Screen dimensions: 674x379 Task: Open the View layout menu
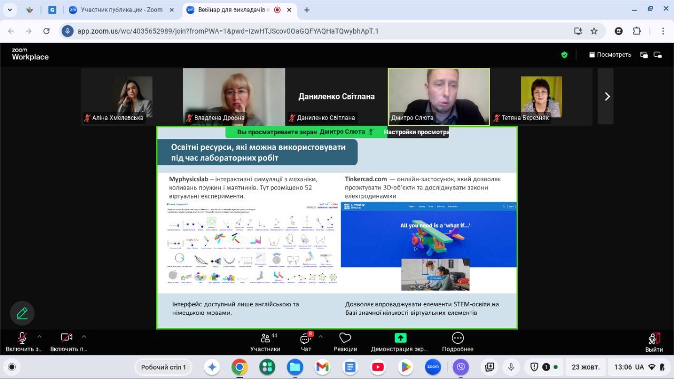coord(610,55)
